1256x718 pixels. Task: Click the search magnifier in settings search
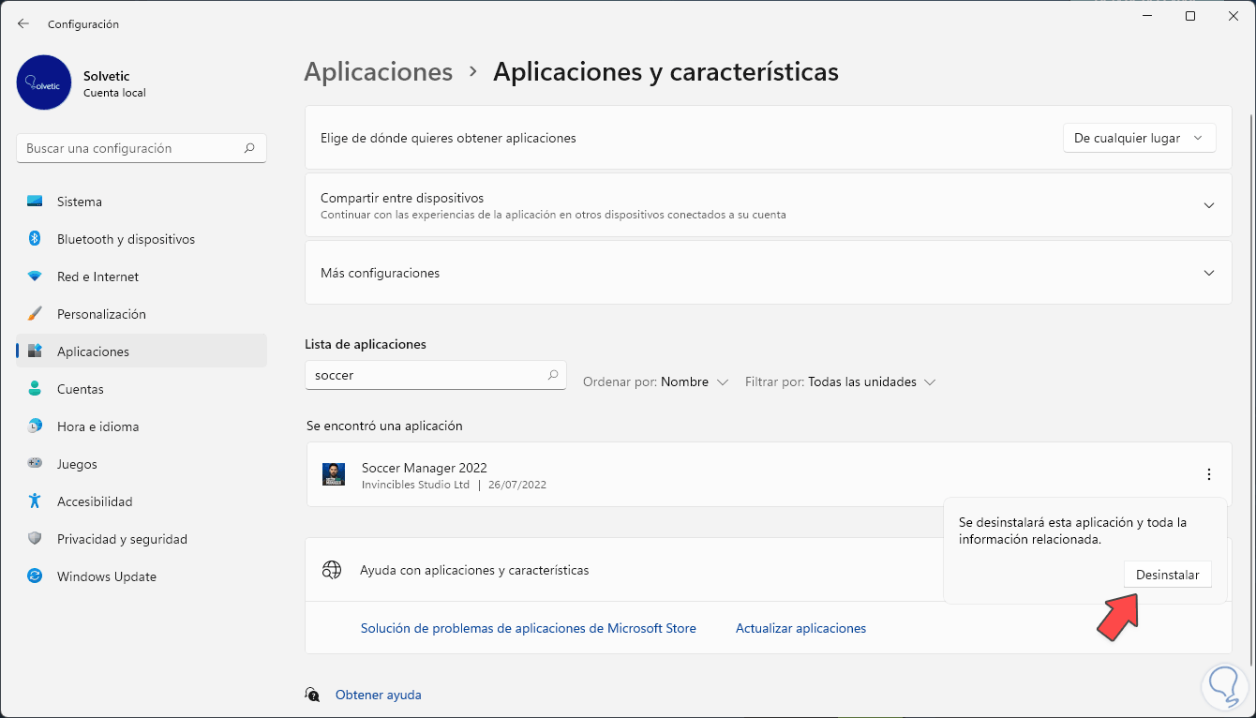(249, 148)
